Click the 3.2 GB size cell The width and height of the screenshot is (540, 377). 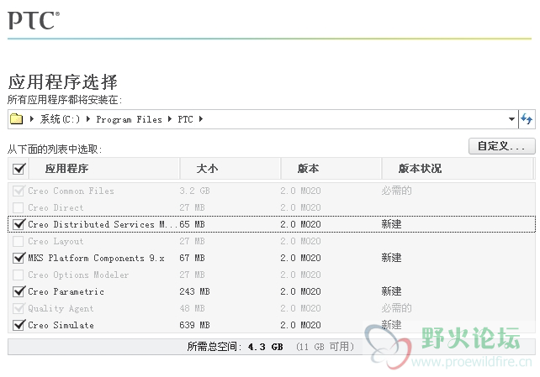[194, 191]
